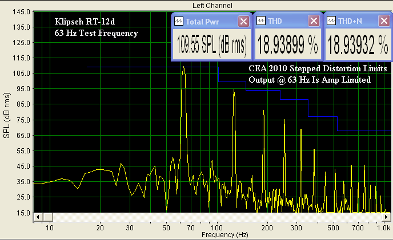
Task: Click the 145.0 y-axis tick label
Action: 21,12
